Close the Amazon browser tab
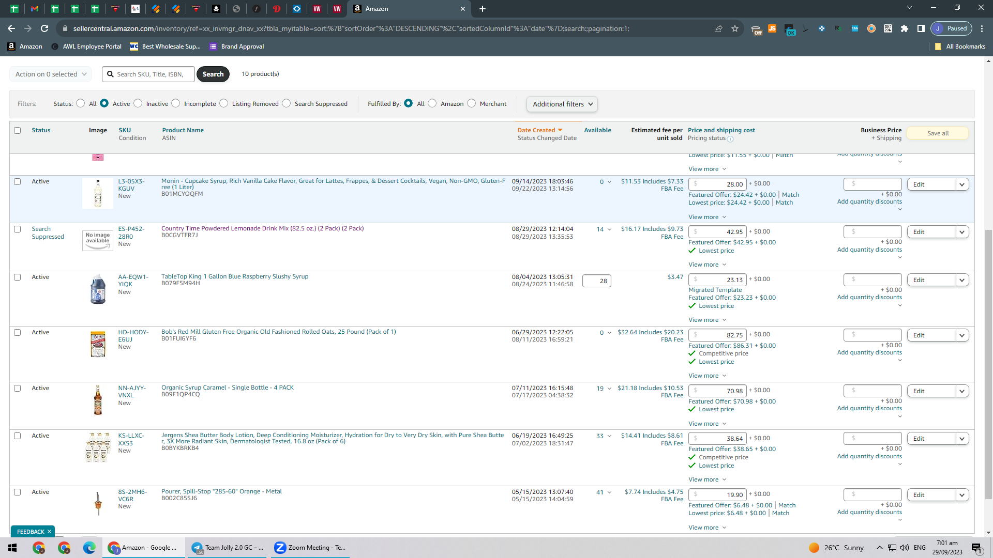Screen dimensions: 993x558 click(x=463, y=9)
